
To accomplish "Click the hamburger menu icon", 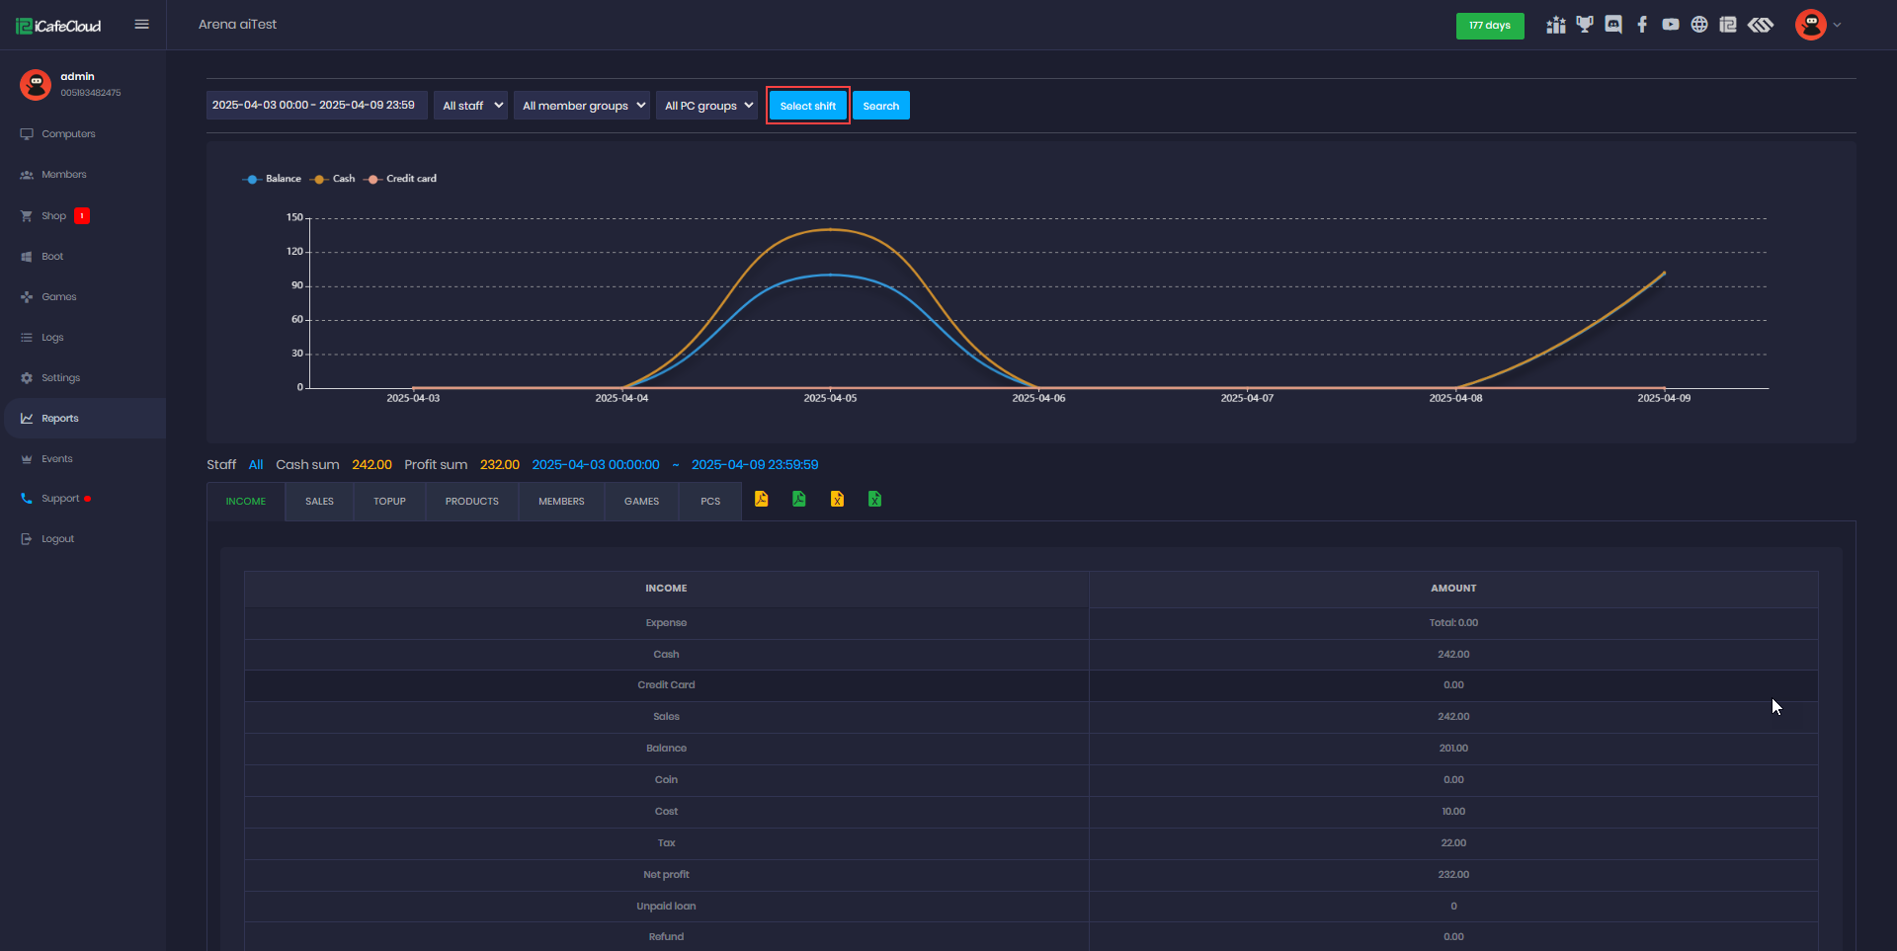I will click(141, 25).
